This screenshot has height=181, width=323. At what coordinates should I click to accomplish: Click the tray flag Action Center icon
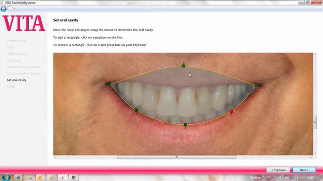coord(281,177)
